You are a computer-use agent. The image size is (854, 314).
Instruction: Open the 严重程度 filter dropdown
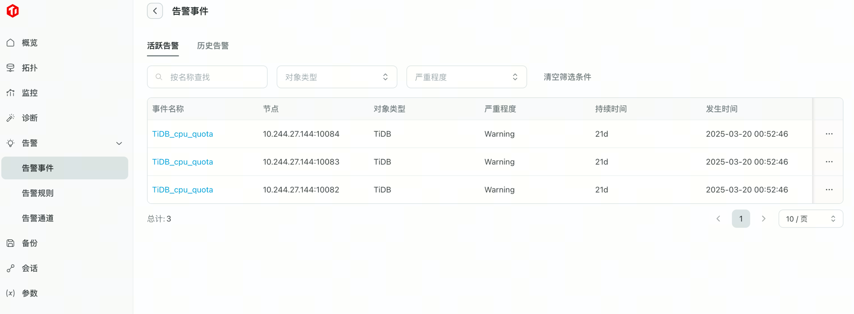point(466,77)
